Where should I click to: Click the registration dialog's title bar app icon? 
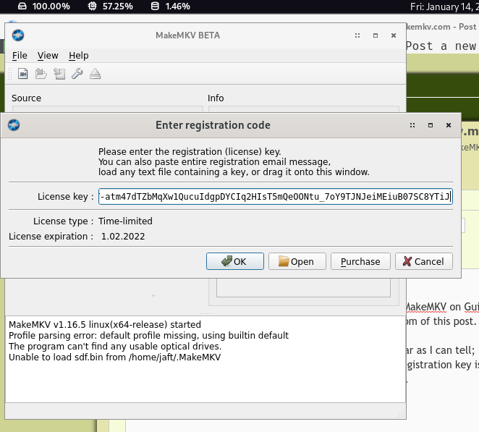tap(13, 125)
